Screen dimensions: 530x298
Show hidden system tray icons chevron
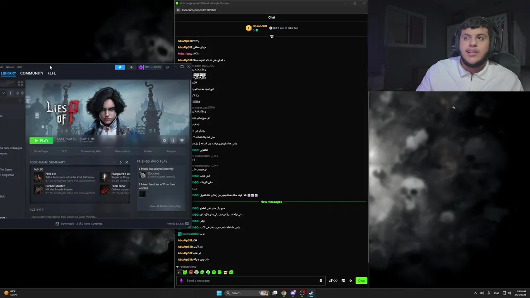pos(475,293)
